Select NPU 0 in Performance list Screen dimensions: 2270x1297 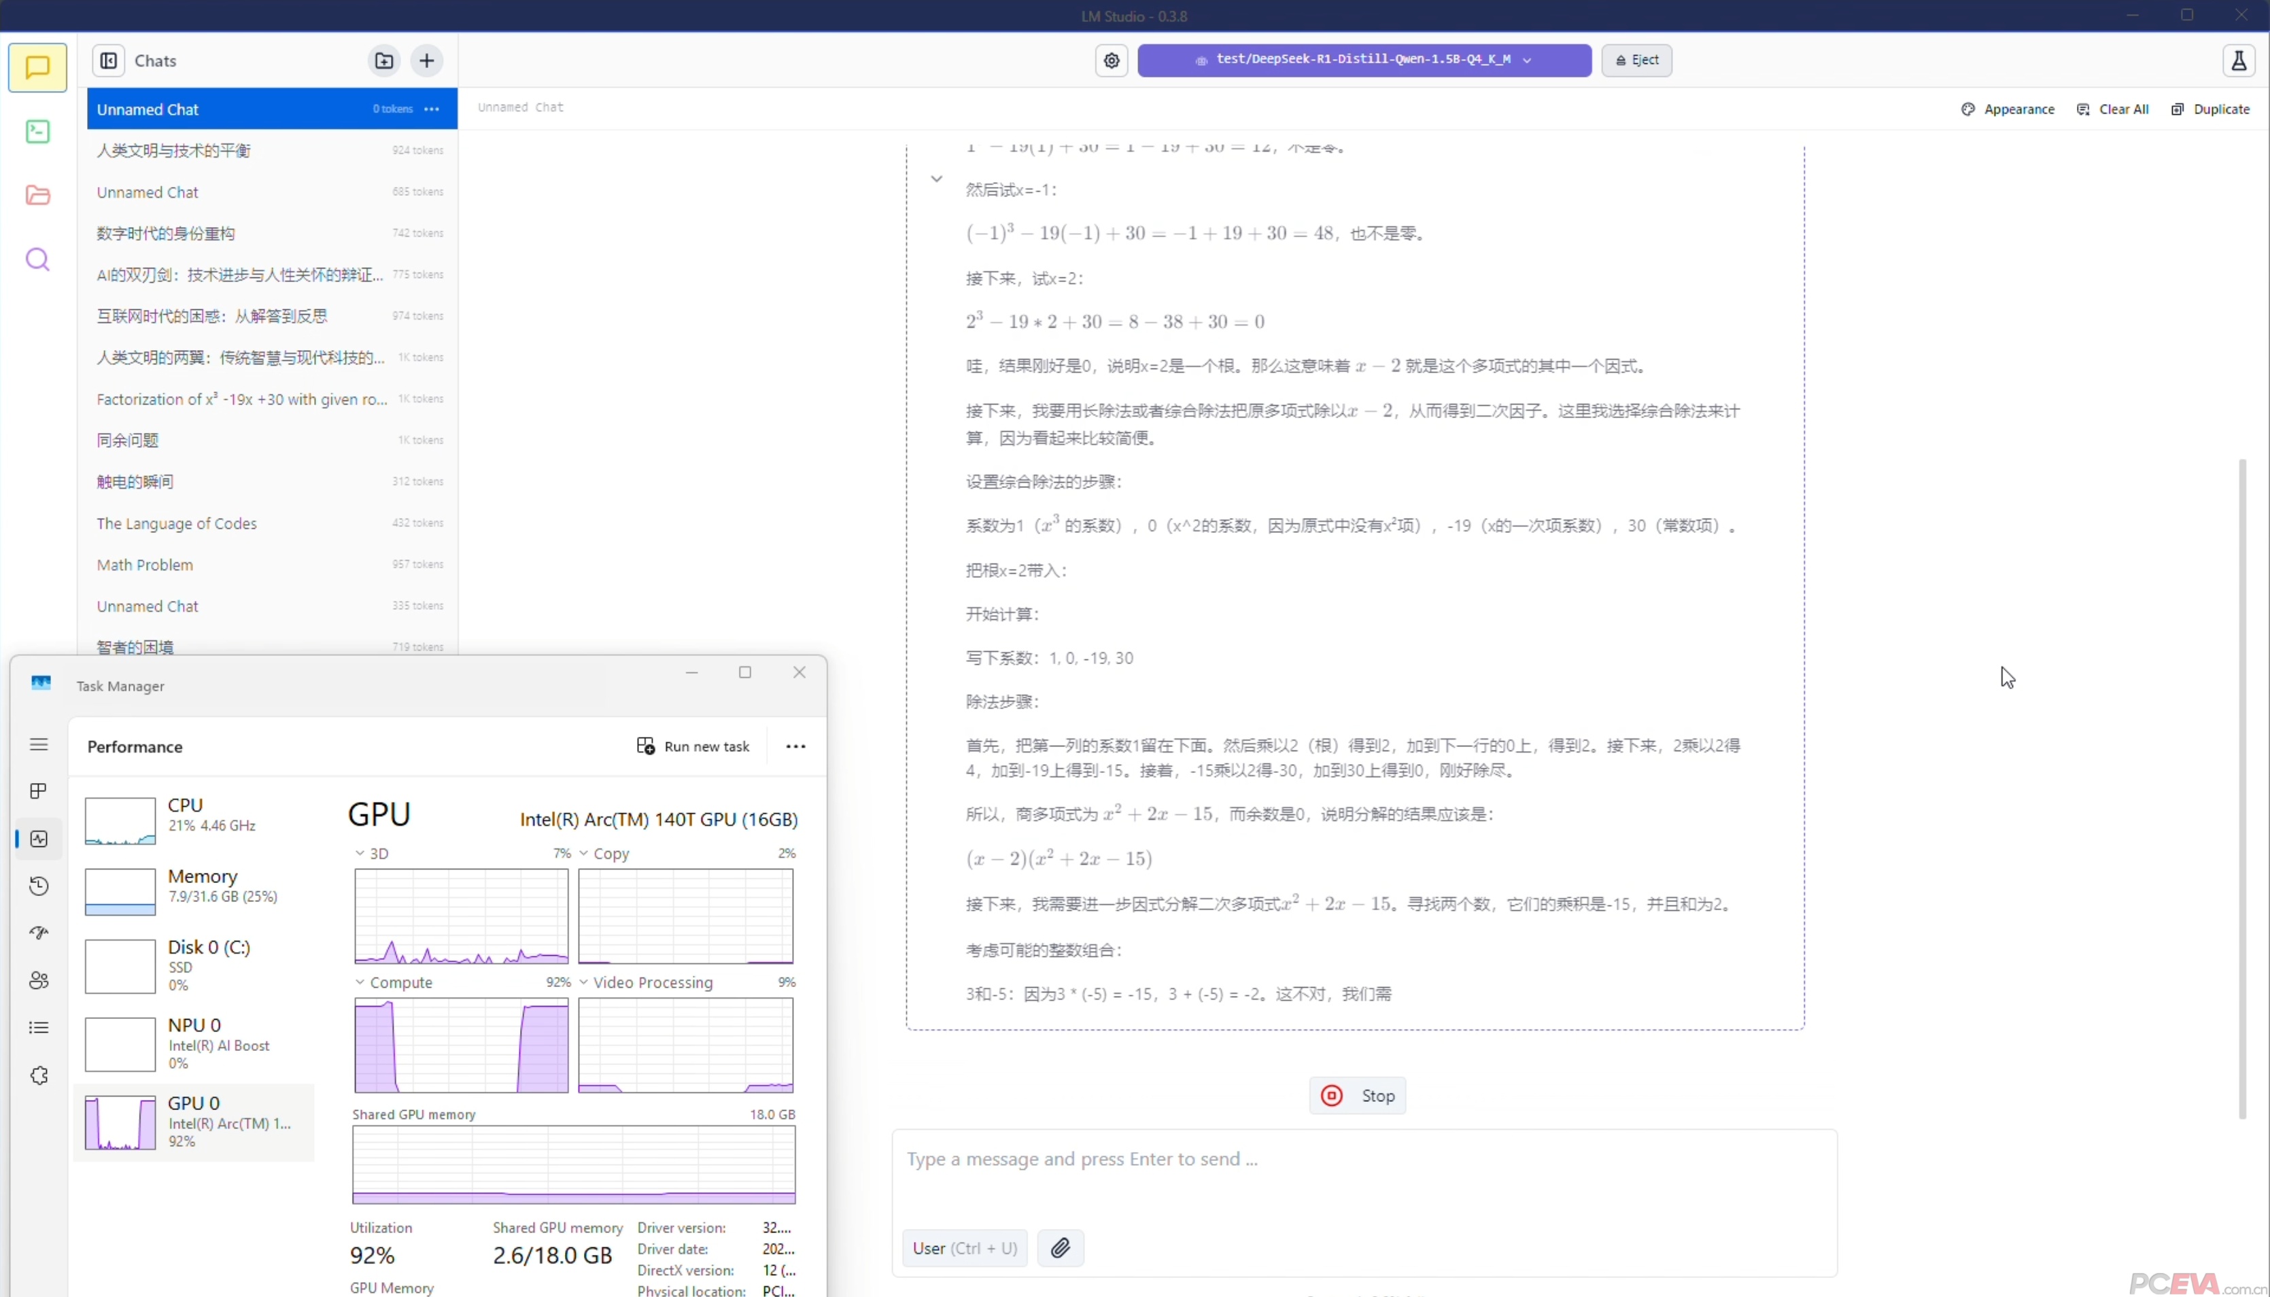(194, 1043)
